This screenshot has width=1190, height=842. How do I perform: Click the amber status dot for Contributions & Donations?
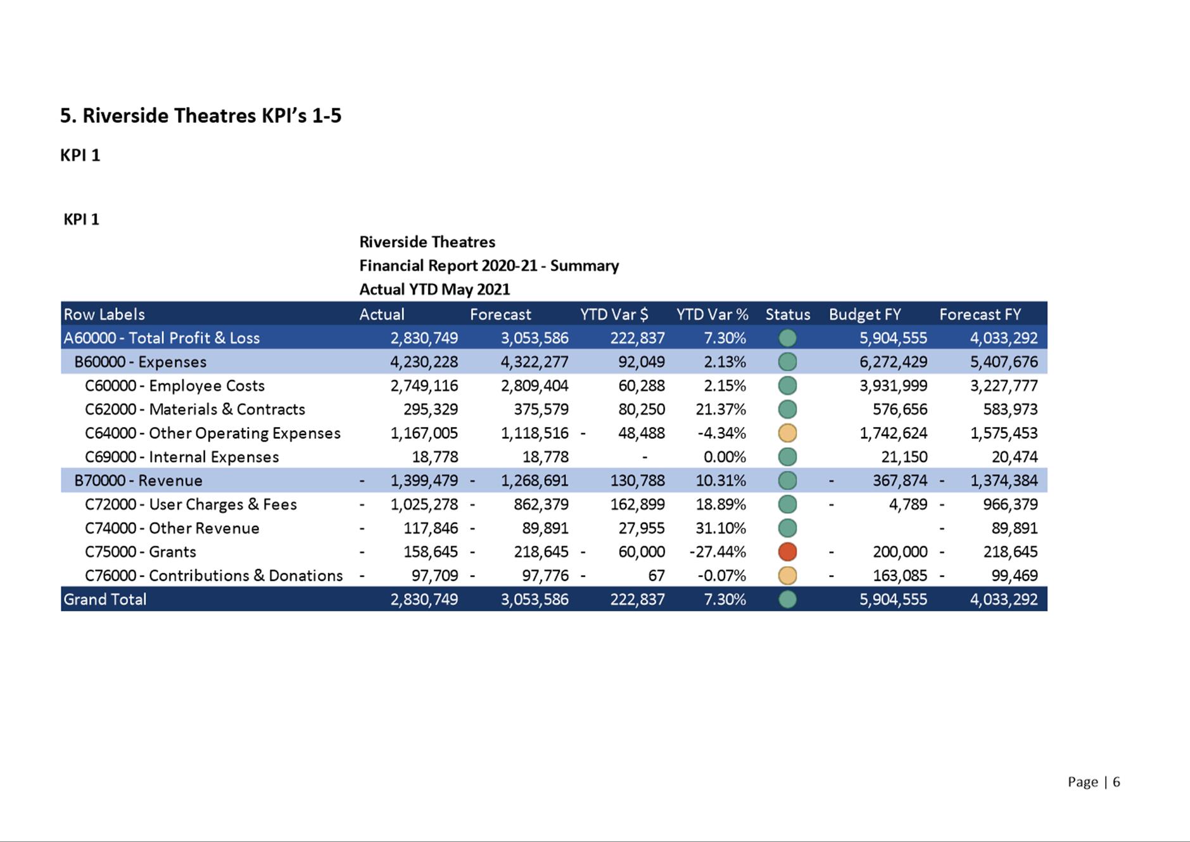(787, 576)
